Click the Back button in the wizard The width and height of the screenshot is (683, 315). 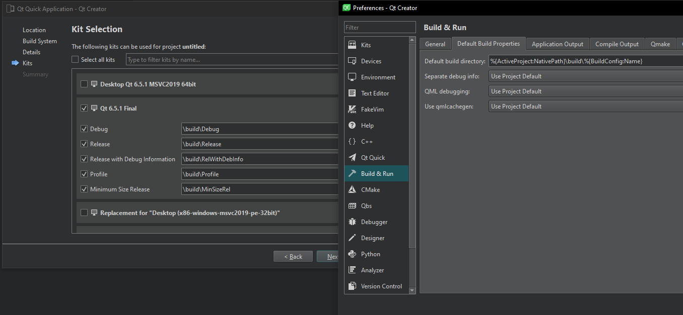(293, 256)
